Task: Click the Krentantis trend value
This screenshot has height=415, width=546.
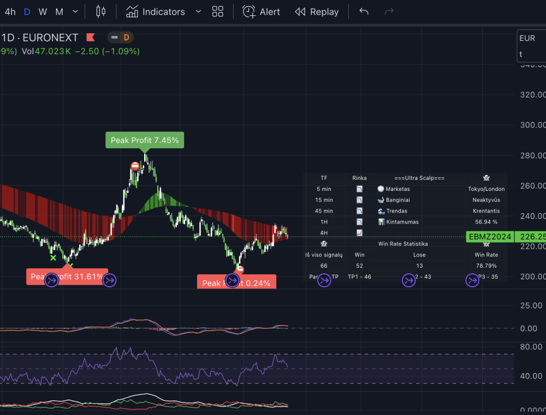Action: 486,211
